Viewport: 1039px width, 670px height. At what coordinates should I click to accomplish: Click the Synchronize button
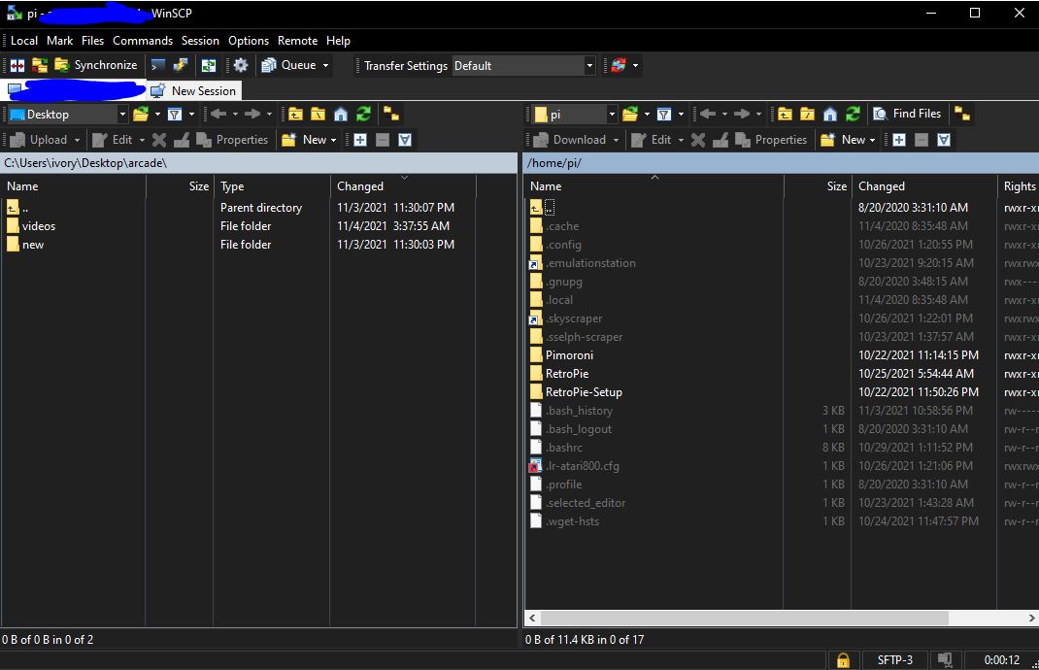tap(96, 66)
